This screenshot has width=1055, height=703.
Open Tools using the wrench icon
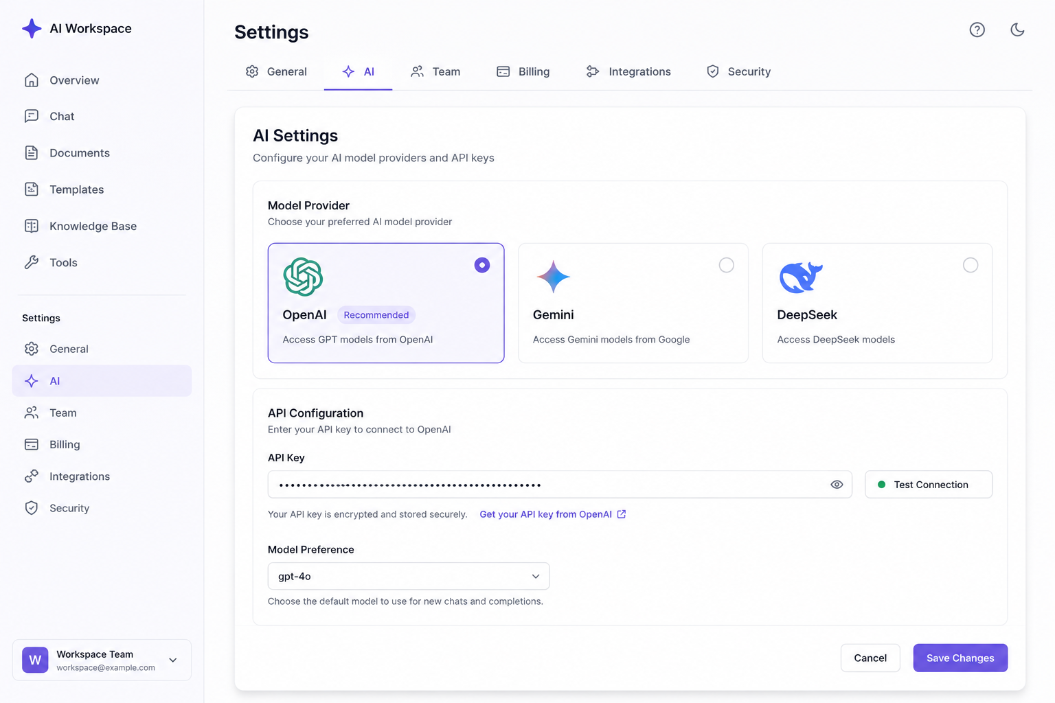pos(32,262)
